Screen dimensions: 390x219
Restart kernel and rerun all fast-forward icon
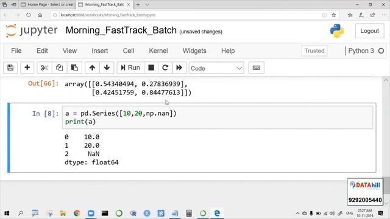(179, 68)
